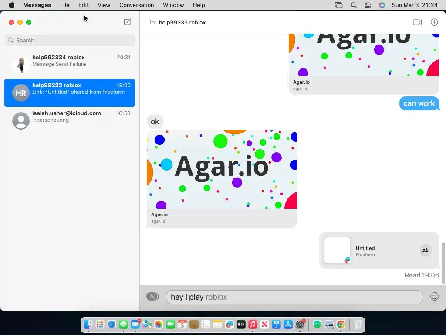Open Freeform from the Dock

coord(229,325)
